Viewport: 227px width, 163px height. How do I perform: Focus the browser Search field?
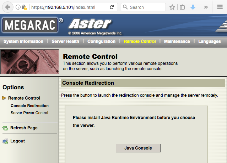coord(143,7)
